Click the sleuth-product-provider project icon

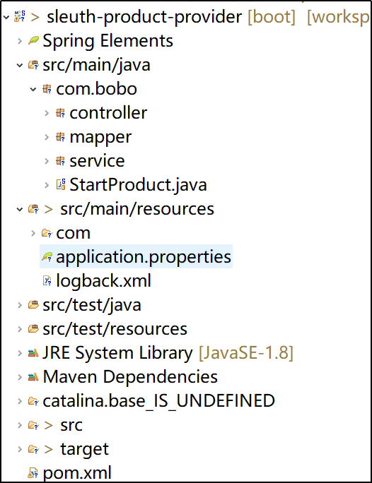pos(20,16)
